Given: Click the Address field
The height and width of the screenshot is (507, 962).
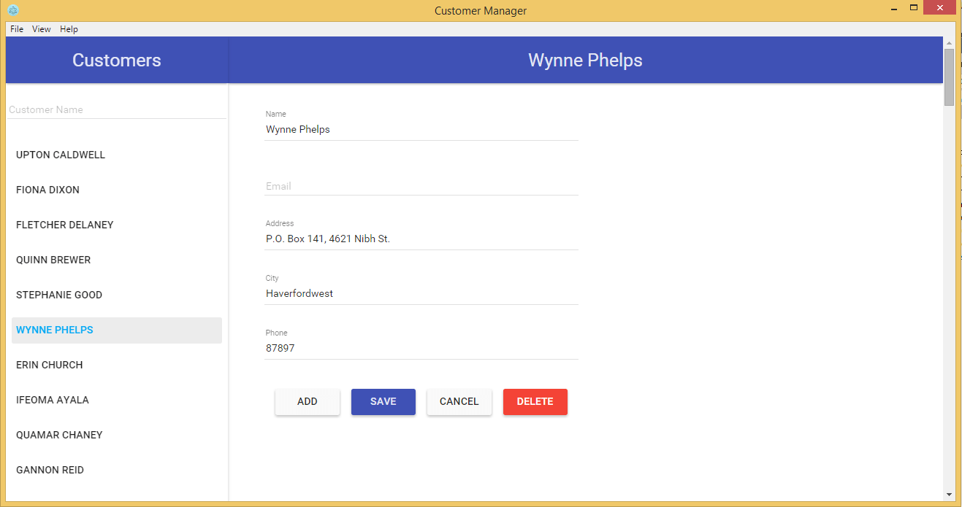Looking at the screenshot, I should [421, 239].
